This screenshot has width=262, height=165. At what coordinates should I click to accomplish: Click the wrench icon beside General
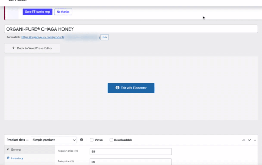pos(8,149)
